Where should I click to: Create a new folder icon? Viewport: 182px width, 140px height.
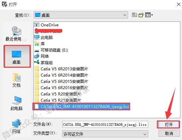pos(141,15)
